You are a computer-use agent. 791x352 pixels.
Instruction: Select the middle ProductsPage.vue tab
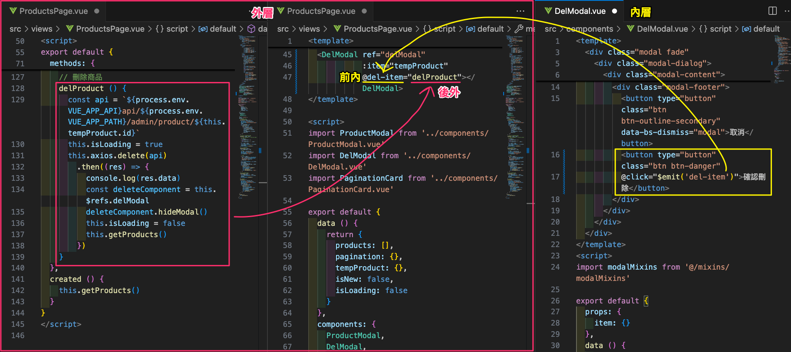click(x=321, y=11)
